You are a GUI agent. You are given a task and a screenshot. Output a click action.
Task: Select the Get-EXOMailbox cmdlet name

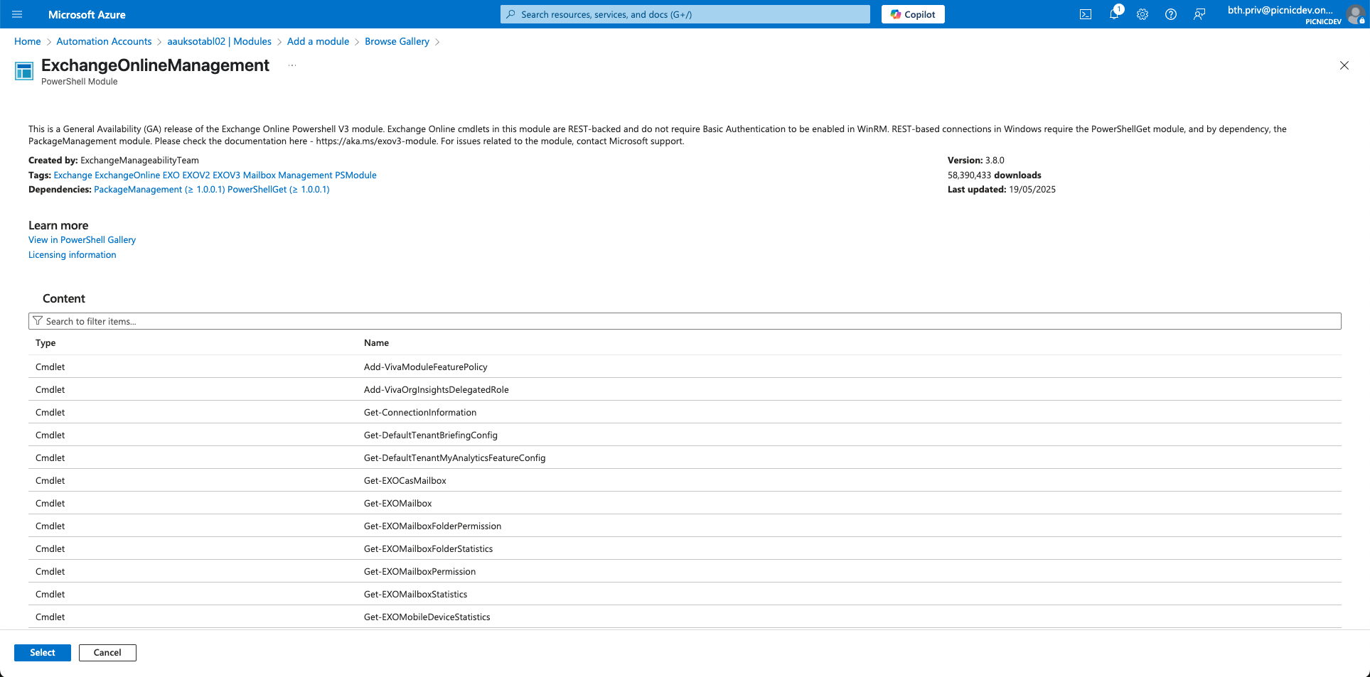click(x=397, y=503)
